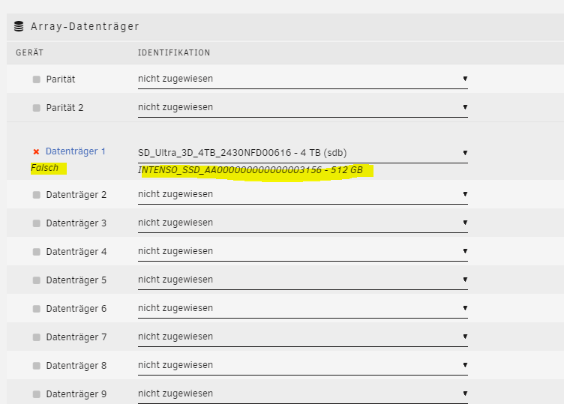Open the Datenträger 9 device dropdown
564x404 pixels.
[x=303, y=394]
